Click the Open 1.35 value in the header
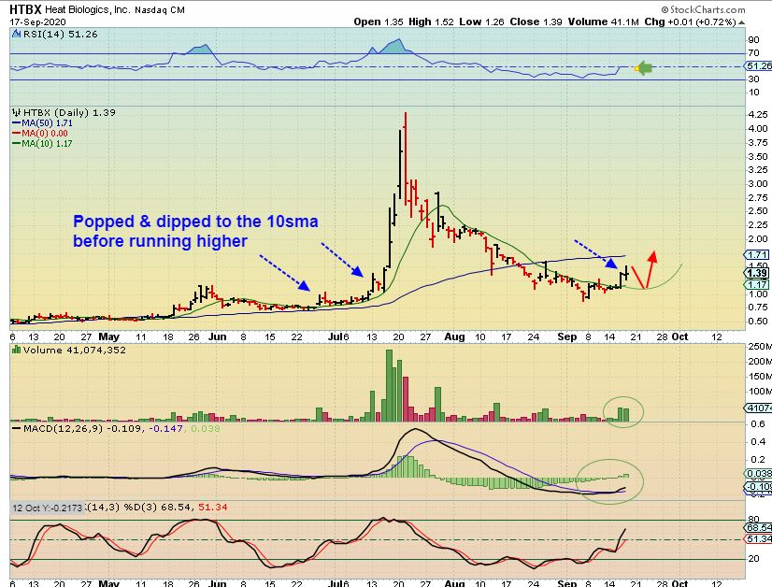772x587 pixels. coord(379,22)
